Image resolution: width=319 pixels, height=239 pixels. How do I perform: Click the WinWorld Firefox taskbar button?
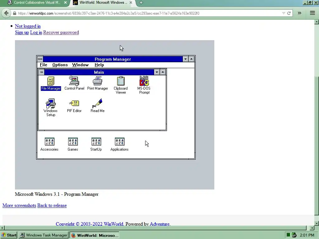click(x=94, y=235)
